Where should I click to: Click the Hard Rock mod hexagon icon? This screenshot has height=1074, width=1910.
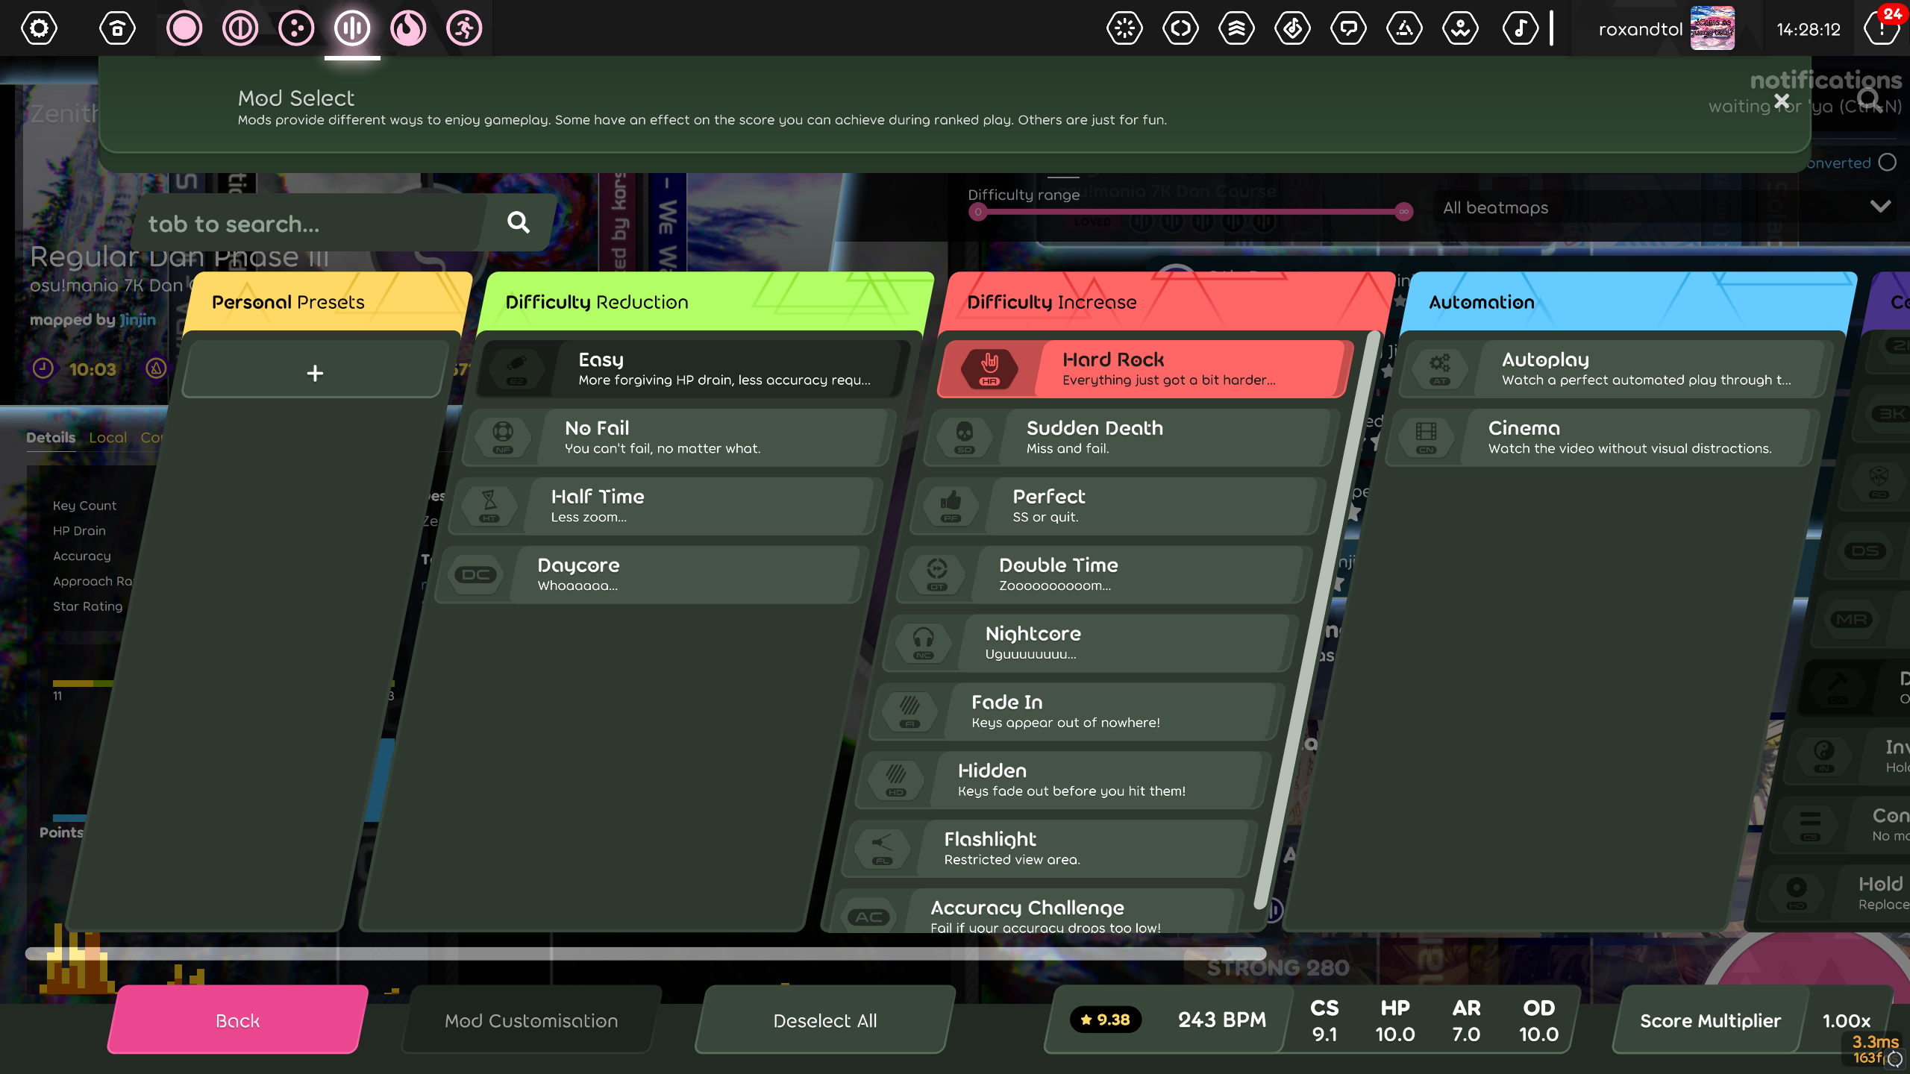990,368
